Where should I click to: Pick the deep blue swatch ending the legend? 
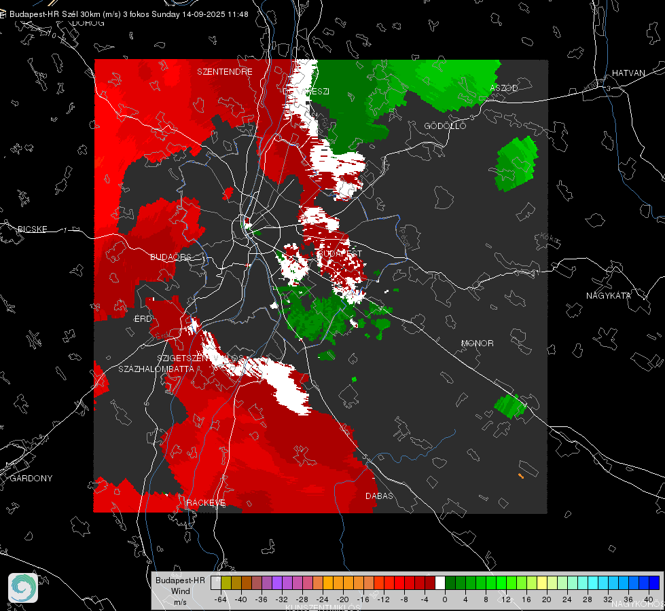pos(654,583)
